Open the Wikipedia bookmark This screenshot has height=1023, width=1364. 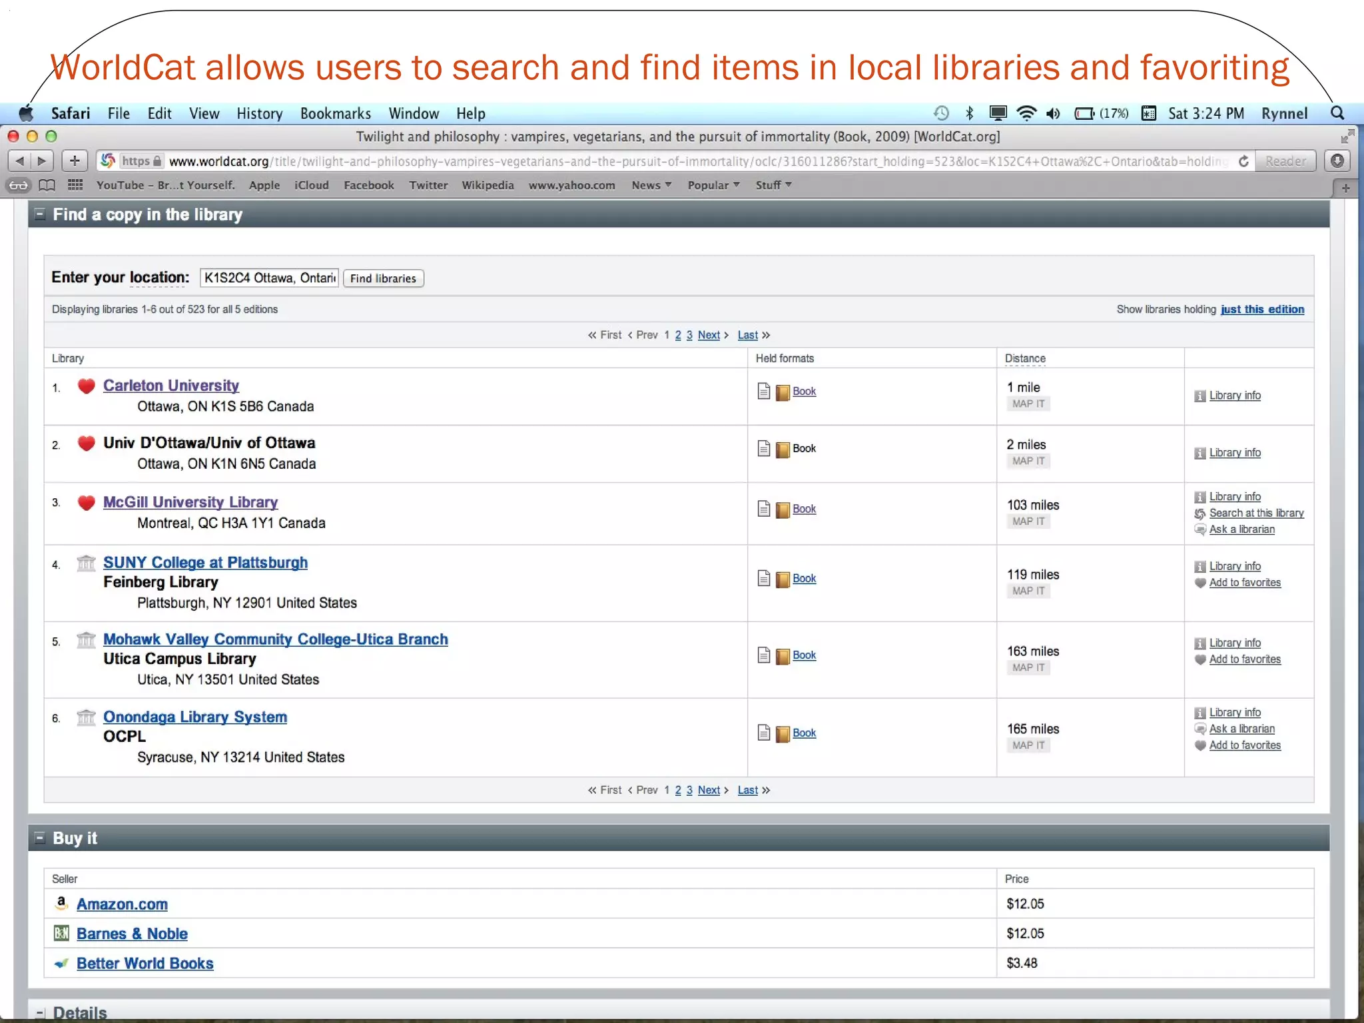[488, 185]
